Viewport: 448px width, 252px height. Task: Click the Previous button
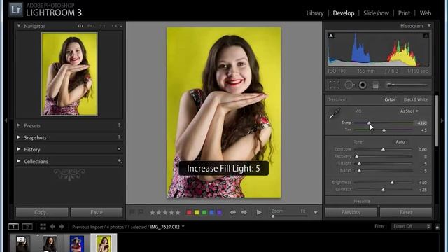(351, 212)
